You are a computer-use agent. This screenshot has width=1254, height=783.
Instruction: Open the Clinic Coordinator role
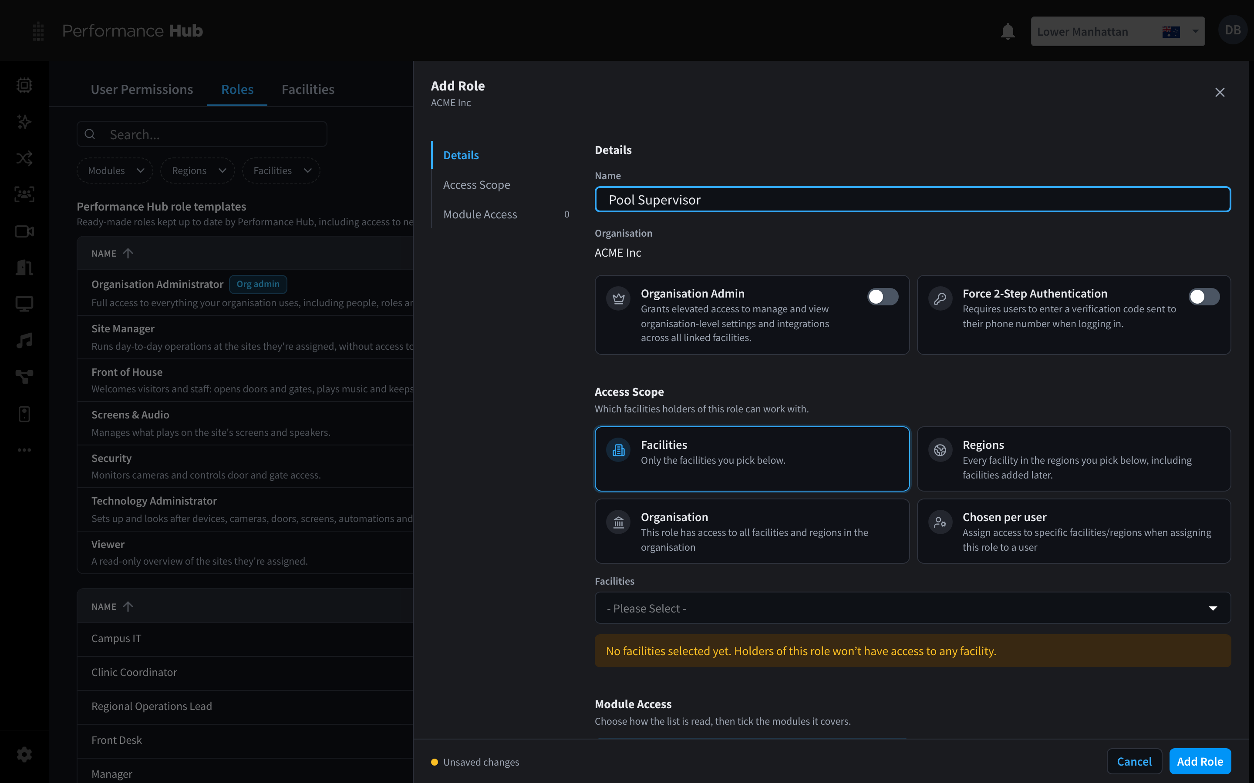245,672
